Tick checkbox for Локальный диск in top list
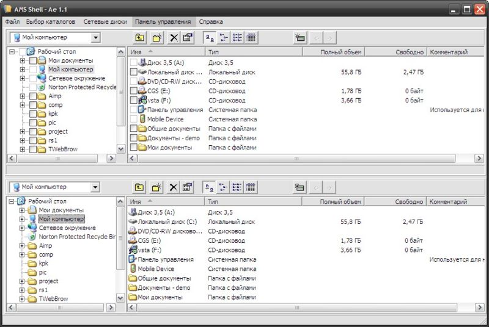This screenshot has width=489, height=327. [133, 72]
